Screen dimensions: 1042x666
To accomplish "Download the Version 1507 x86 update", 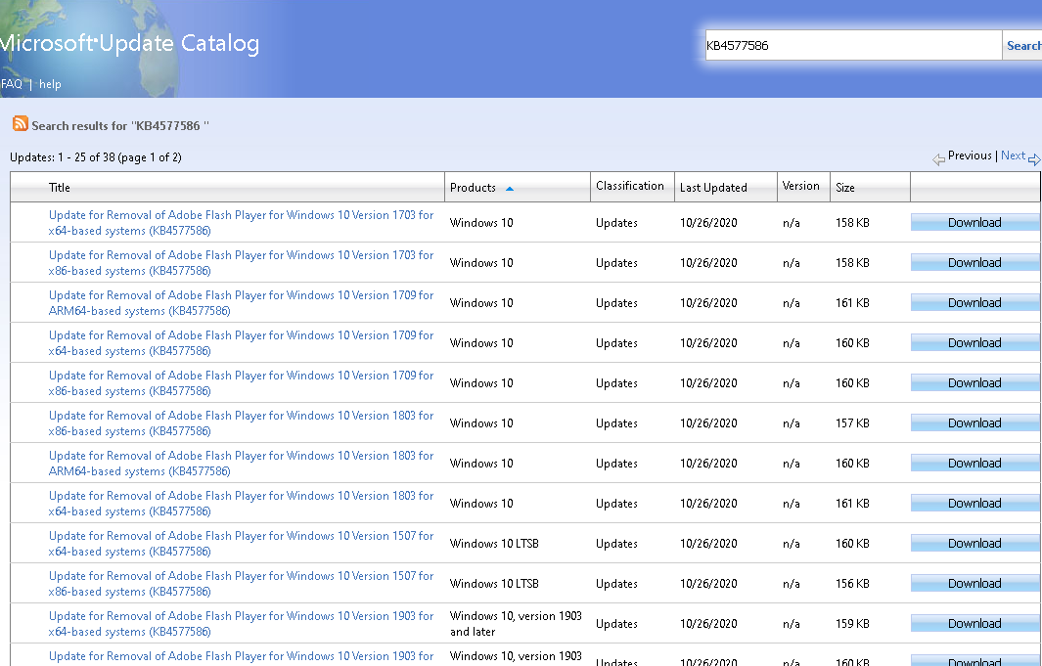I will pos(974,583).
